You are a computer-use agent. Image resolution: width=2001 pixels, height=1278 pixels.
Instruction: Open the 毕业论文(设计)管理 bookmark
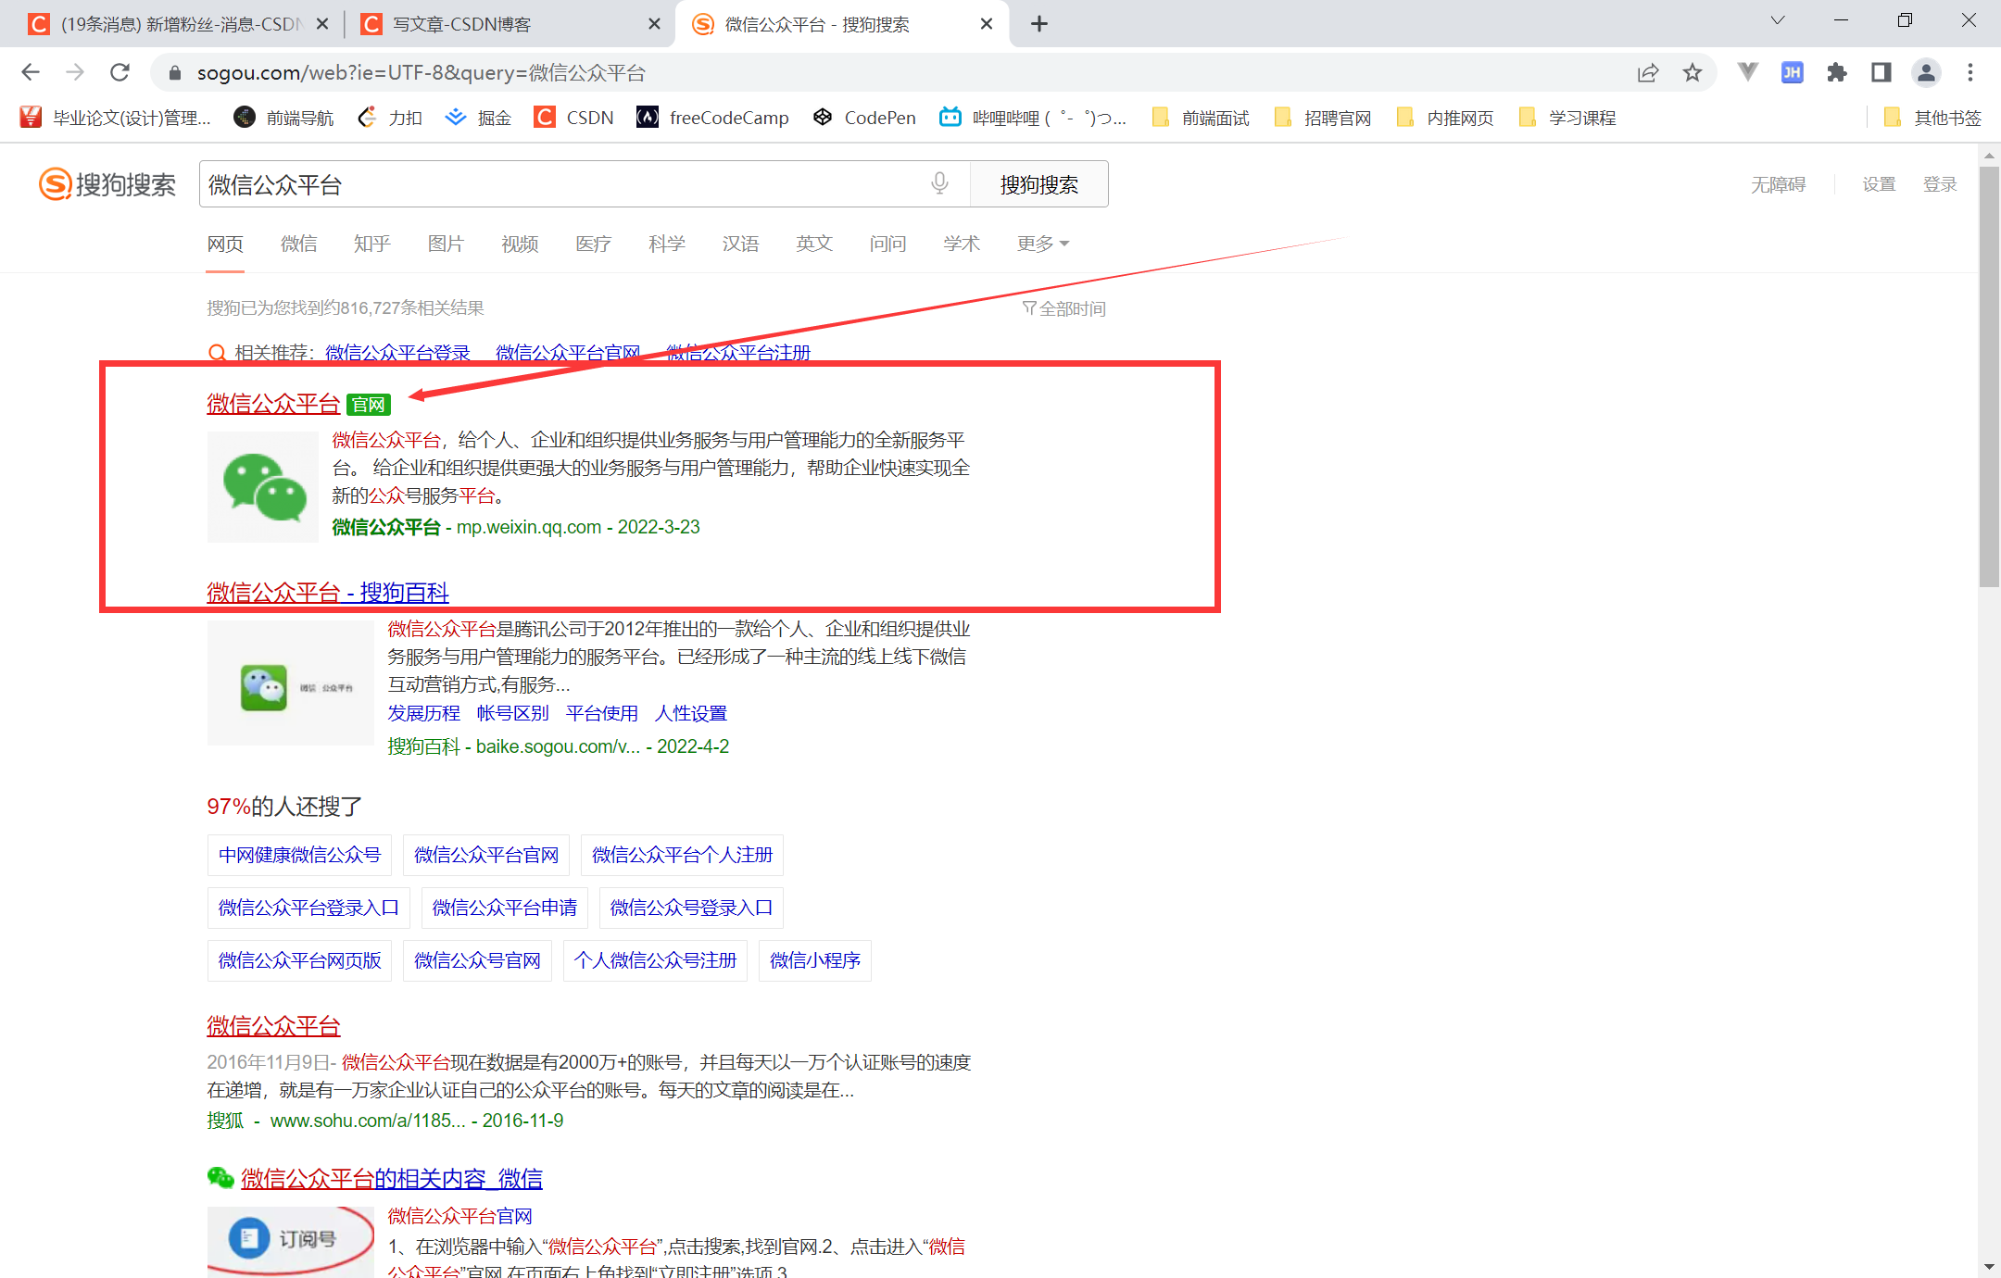click(116, 118)
